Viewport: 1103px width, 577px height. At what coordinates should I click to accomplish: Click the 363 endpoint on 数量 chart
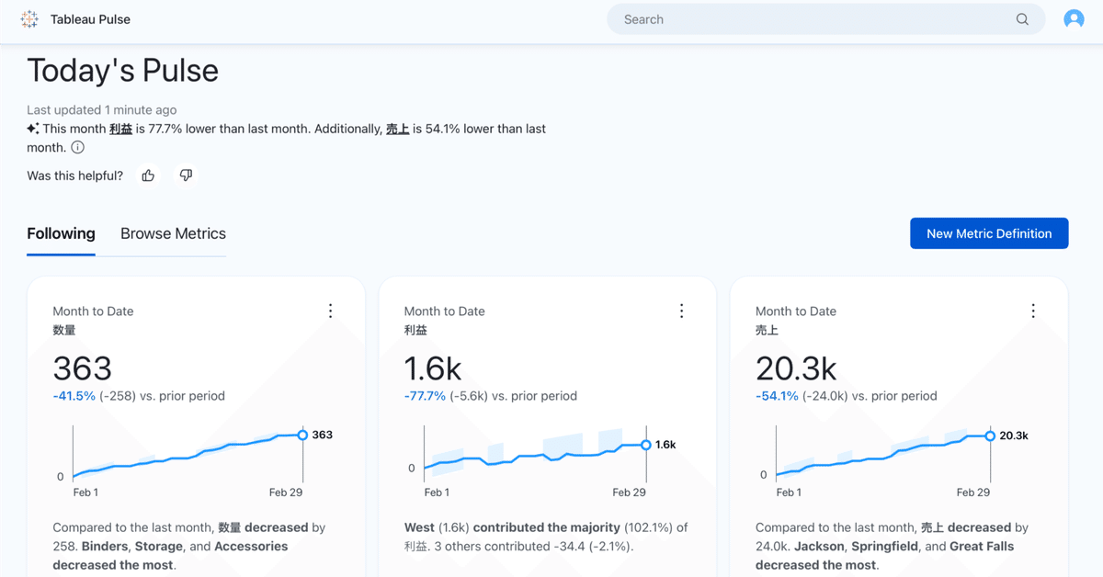tap(302, 435)
